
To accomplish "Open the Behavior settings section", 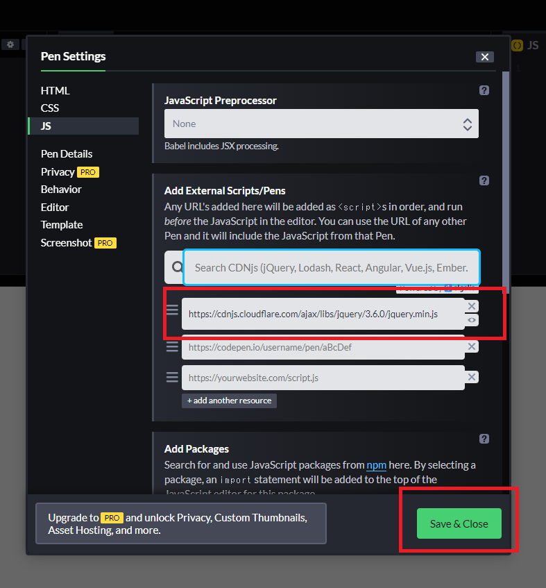I will click(61, 190).
